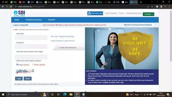The height and width of the screenshot is (97, 172).
Task: Open About OnlineSBI link
Action: click(x=111, y=13)
